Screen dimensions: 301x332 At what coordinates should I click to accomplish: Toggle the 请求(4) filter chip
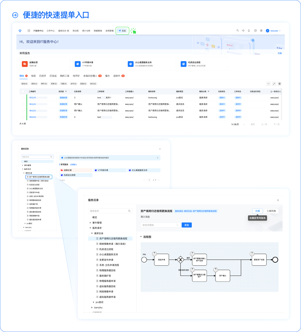point(34,84)
